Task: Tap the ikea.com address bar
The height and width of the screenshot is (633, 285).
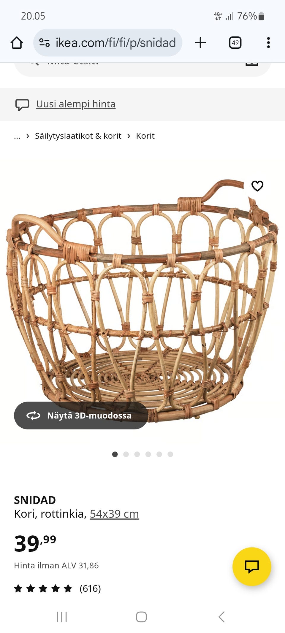Action: (108, 43)
